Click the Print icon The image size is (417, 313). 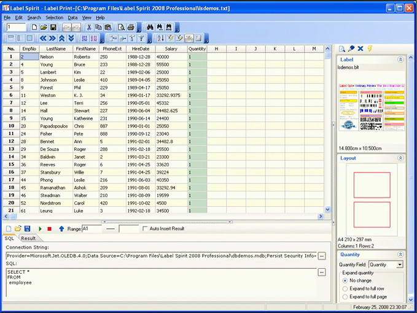click(131, 27)
